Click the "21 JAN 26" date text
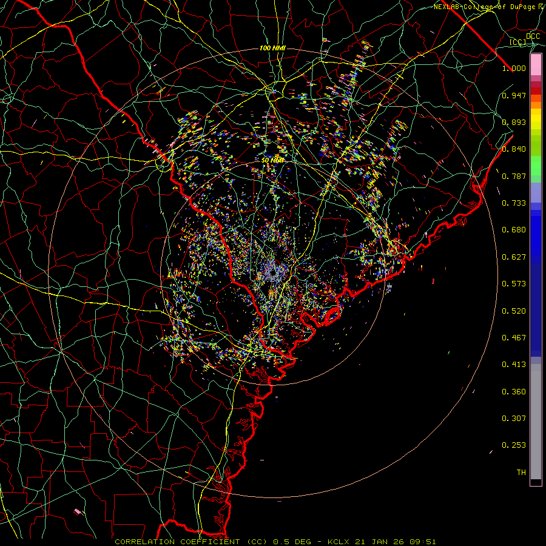546x546 pixels. tap(380, 542)
